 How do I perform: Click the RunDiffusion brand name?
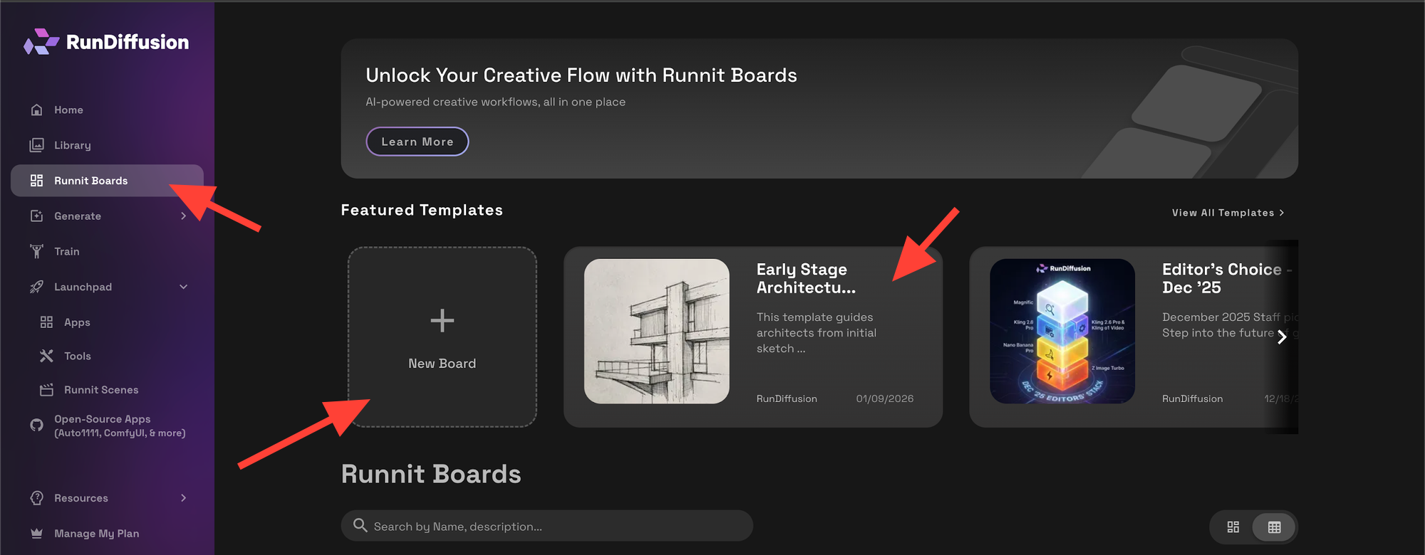128,42
